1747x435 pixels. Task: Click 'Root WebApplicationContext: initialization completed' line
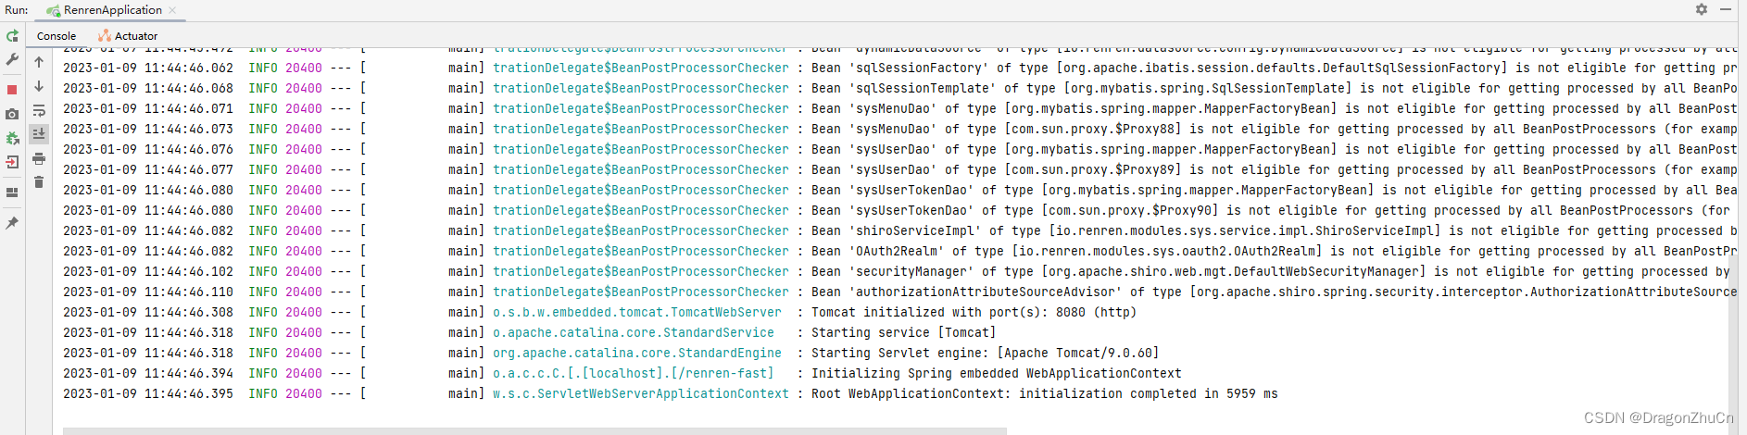point(1045,393)
